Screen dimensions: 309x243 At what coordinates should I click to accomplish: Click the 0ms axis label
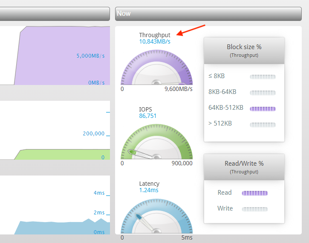99,232
